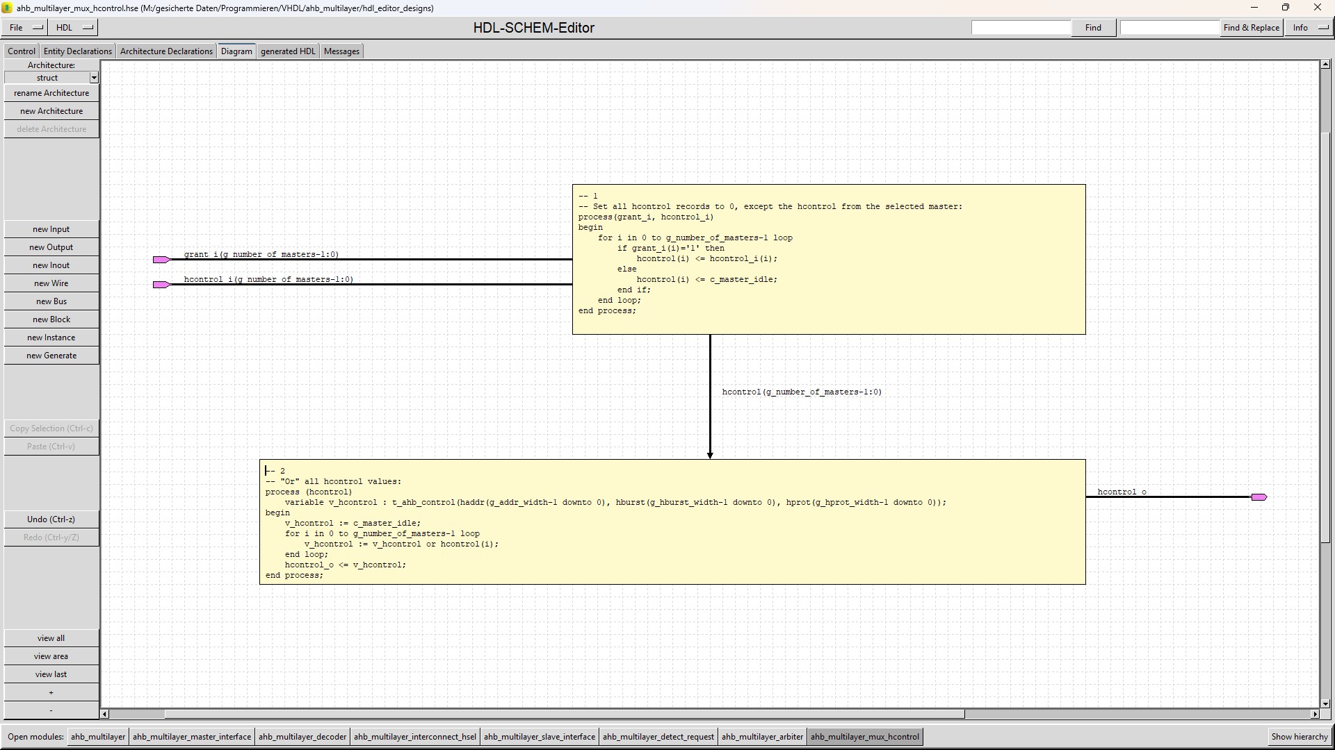Click the zoom in plus button

(x=51, y=692)
